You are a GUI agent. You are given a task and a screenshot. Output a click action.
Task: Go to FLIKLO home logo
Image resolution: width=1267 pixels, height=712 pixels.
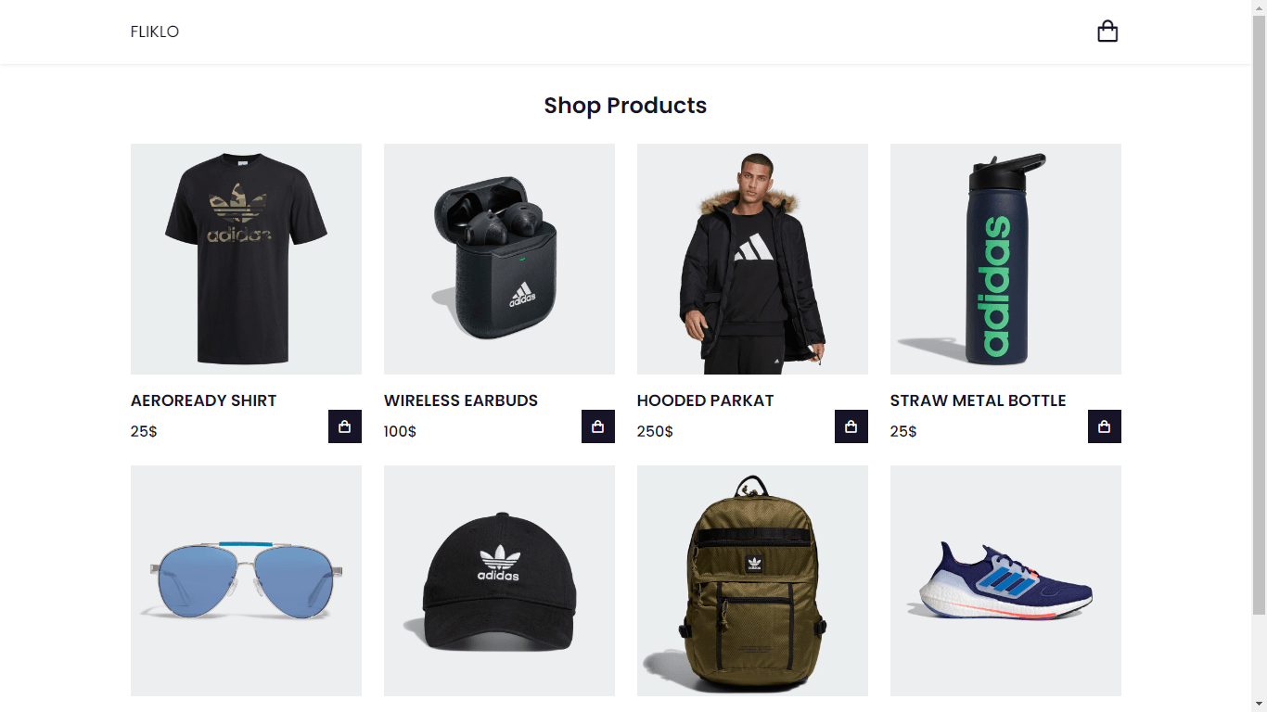point(155,32)
